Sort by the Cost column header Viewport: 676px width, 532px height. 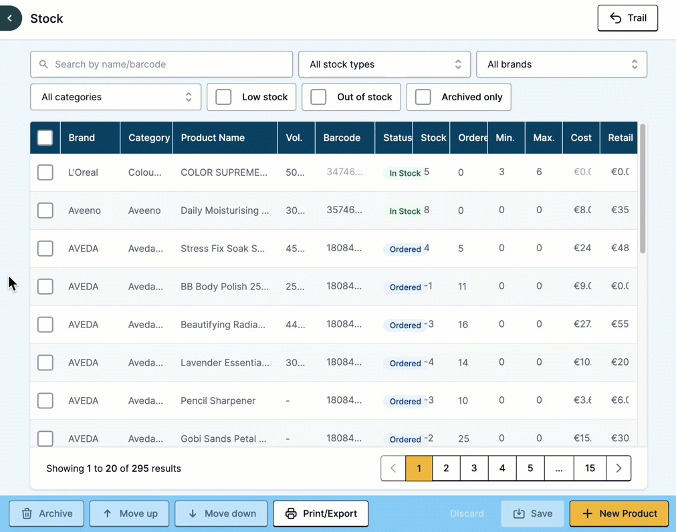pos(581,138)
